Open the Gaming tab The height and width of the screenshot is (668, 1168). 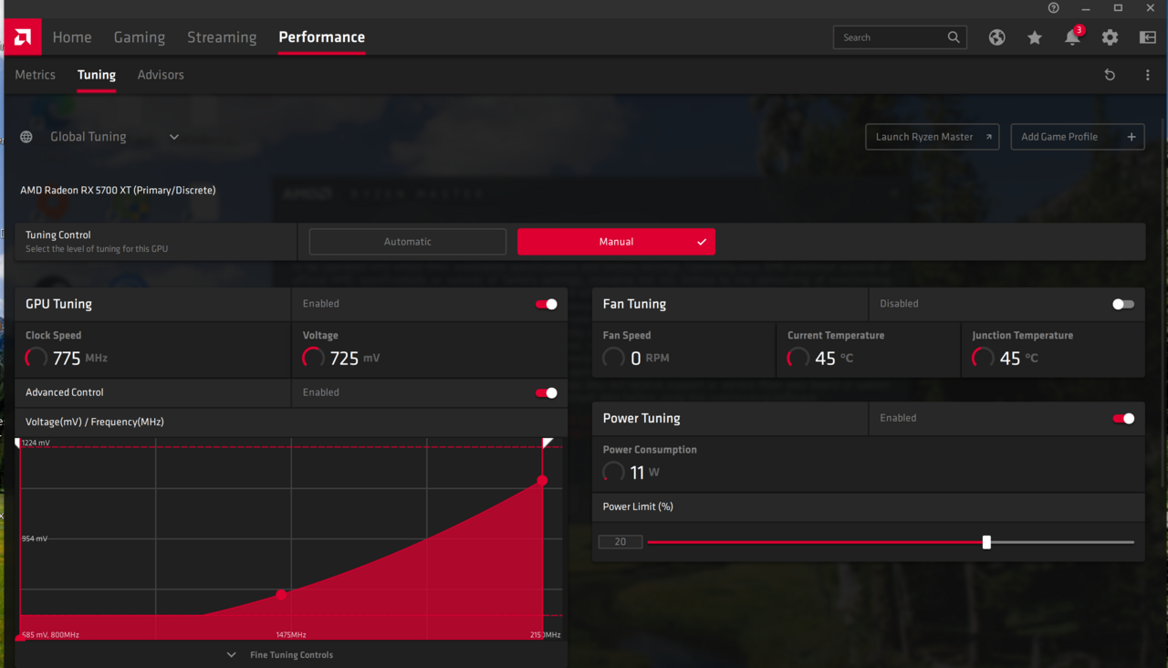(x=140, y=37)
